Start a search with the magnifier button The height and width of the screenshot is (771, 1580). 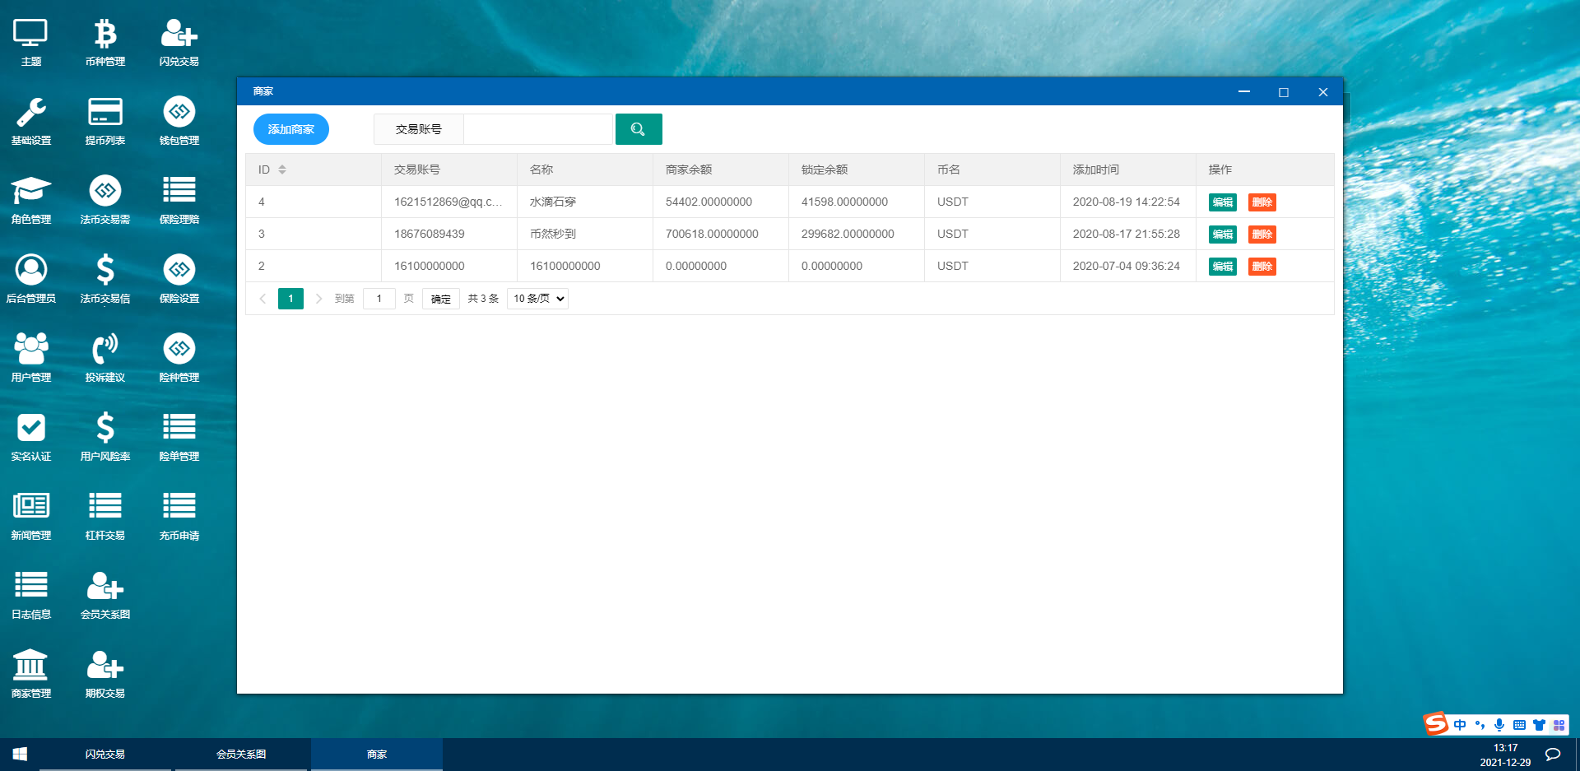[x=639, y=128]
